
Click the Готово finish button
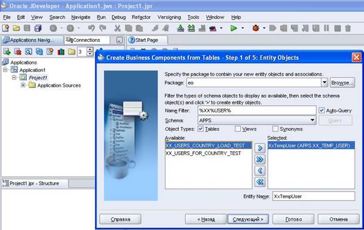point(293,219)
